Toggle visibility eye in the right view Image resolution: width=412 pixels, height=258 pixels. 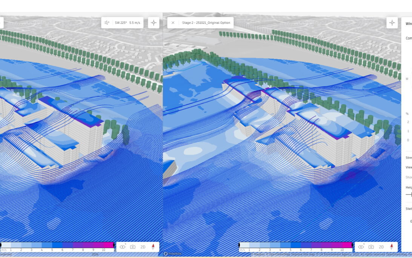(361, 247)
